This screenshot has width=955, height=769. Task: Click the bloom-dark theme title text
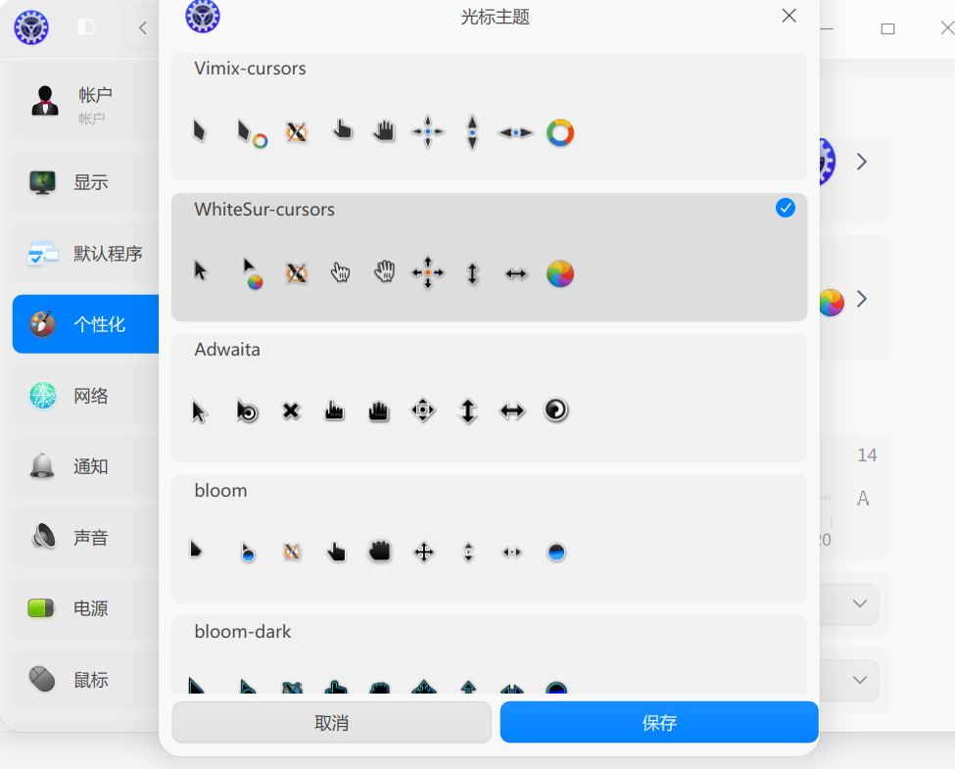point(242,631)
